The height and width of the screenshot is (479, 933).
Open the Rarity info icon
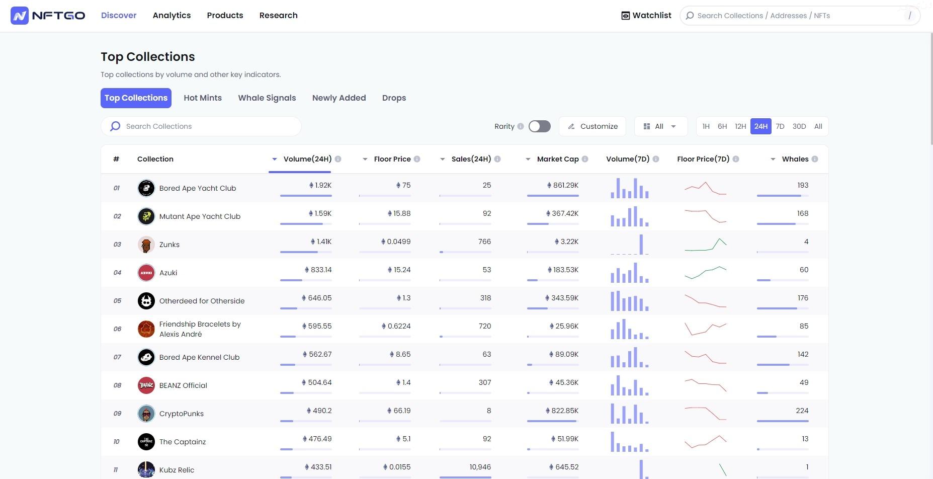point(521,126)
